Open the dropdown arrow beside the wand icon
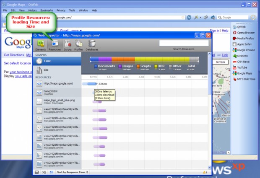 coord(200,17)
